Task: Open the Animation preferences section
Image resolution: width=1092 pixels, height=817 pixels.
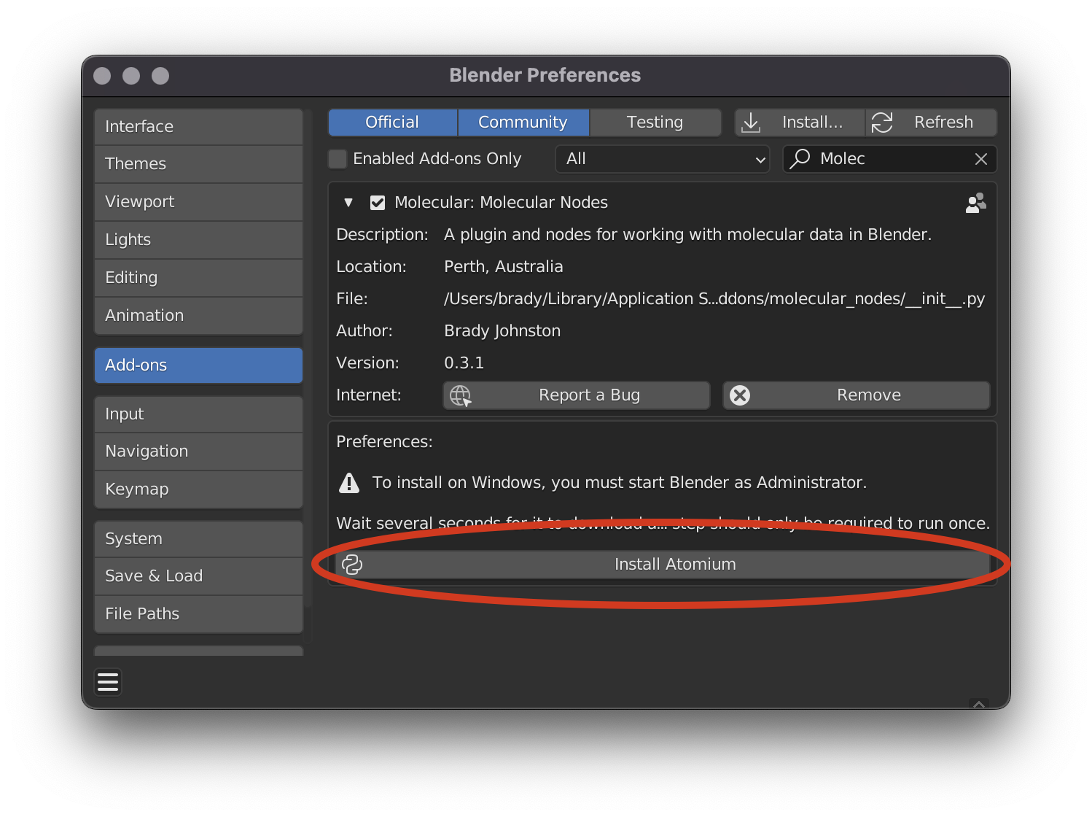Action: click(x=198, y=316)
